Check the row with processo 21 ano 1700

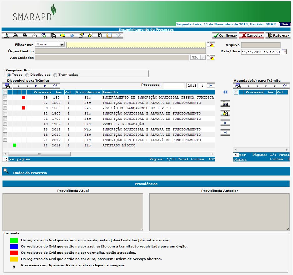tap(5, 119)
